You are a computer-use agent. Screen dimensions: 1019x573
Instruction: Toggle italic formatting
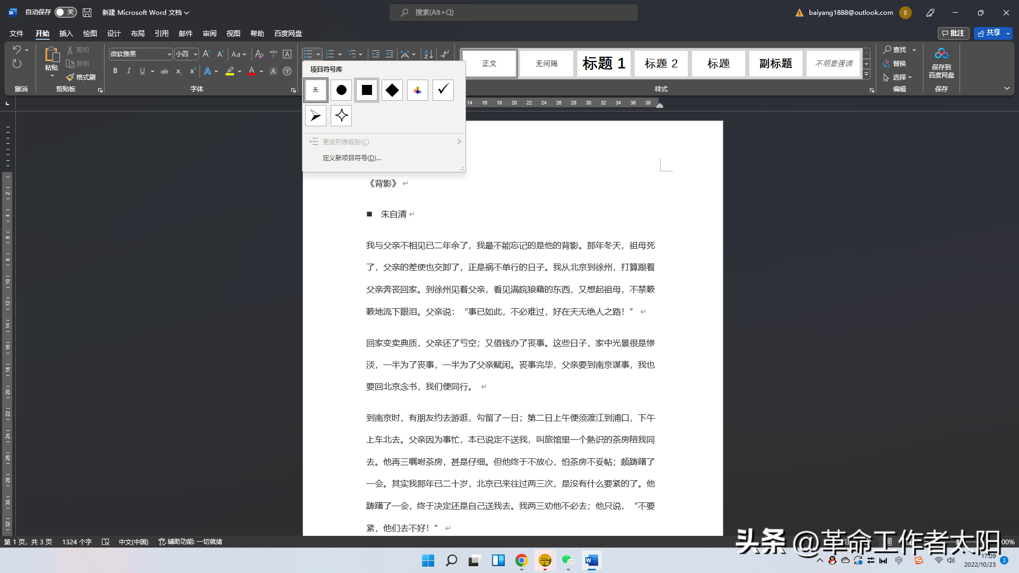click(128, 71)
